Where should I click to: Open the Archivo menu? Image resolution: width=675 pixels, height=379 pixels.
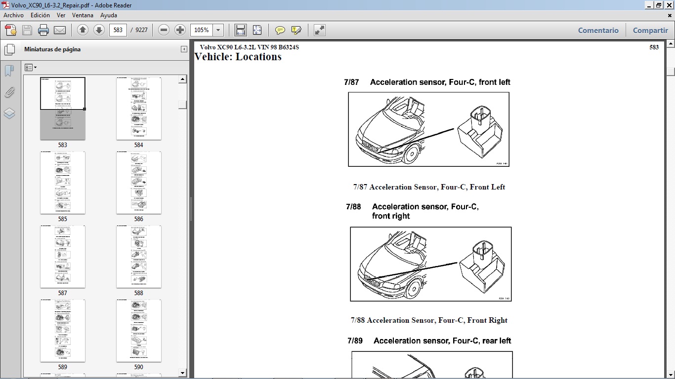click(13, 15)
